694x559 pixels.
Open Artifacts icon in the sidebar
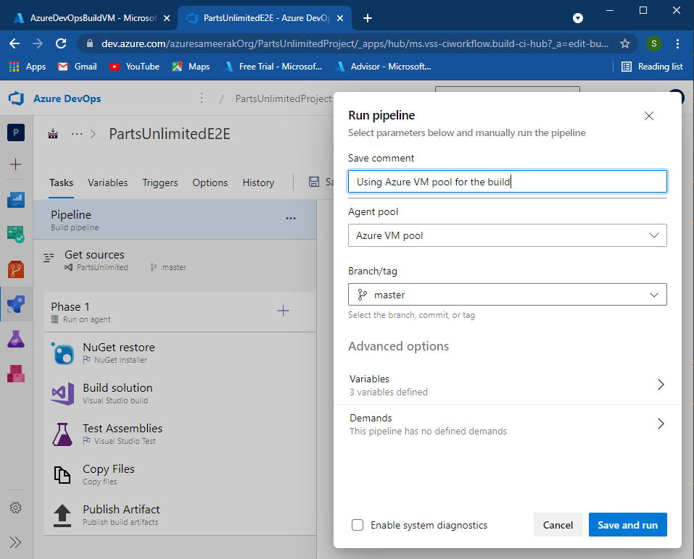click(16, 374)
